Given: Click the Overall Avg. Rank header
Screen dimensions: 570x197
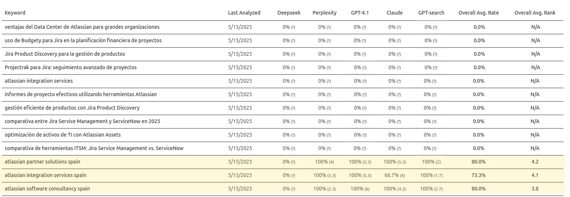Looking at the screenshot, I should pyautogui.click(x=535, y=13).
